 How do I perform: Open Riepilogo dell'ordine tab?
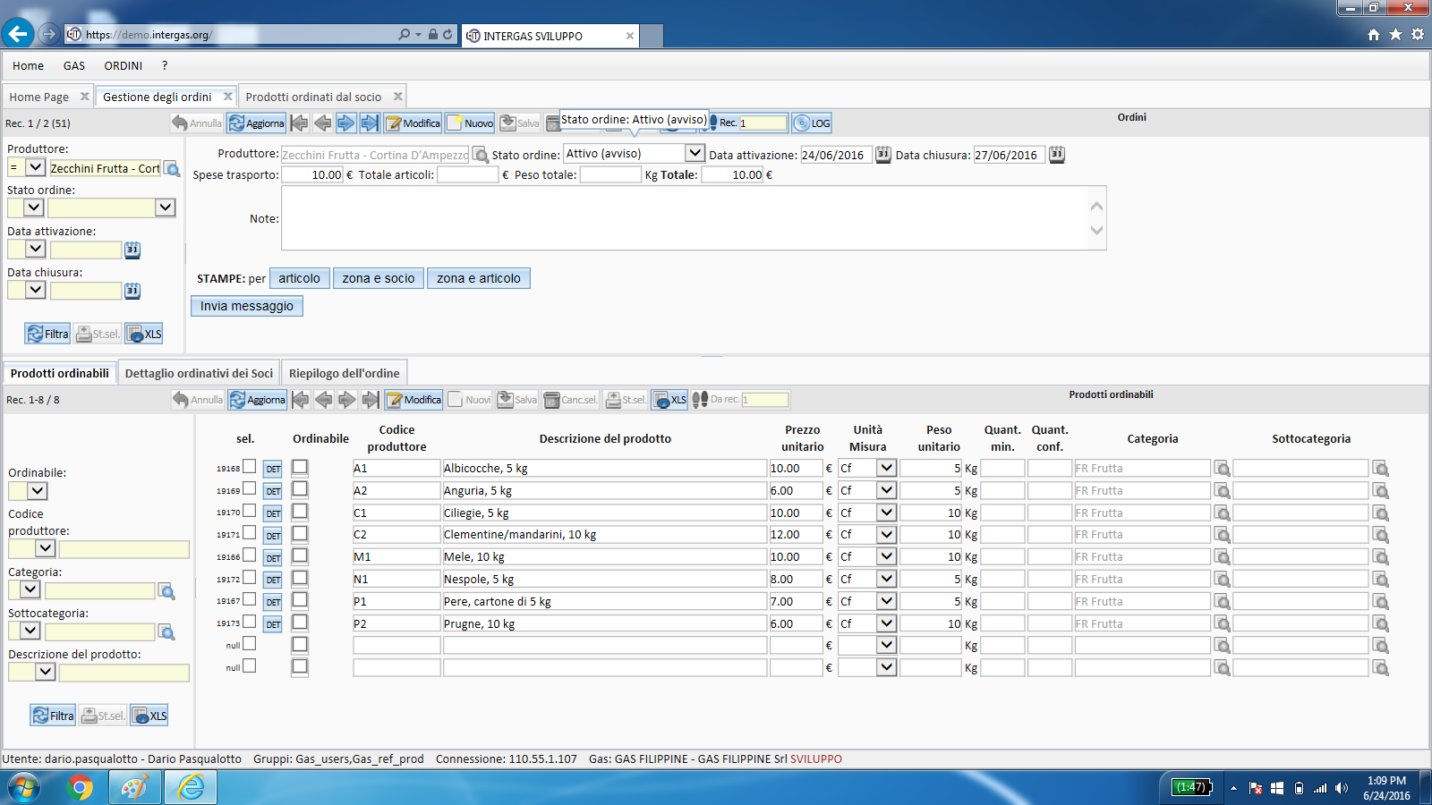pyautogui.click(x=345, y=373)
